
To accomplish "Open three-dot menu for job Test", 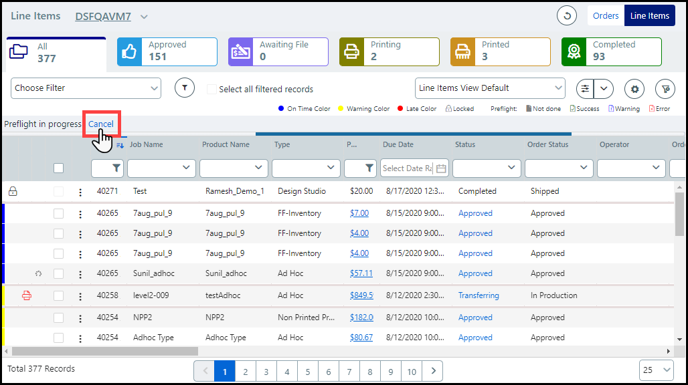I will click(80, 192).
